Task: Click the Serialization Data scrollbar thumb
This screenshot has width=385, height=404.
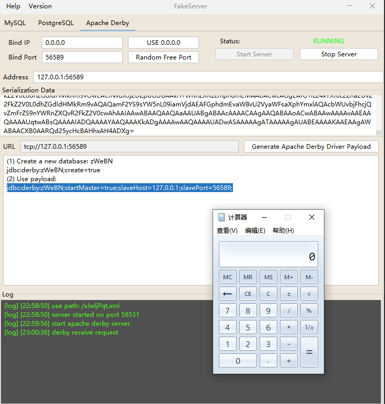Action: coord(379,133)
